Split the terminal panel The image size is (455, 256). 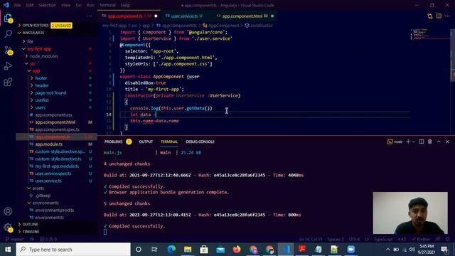coord(422,142)
